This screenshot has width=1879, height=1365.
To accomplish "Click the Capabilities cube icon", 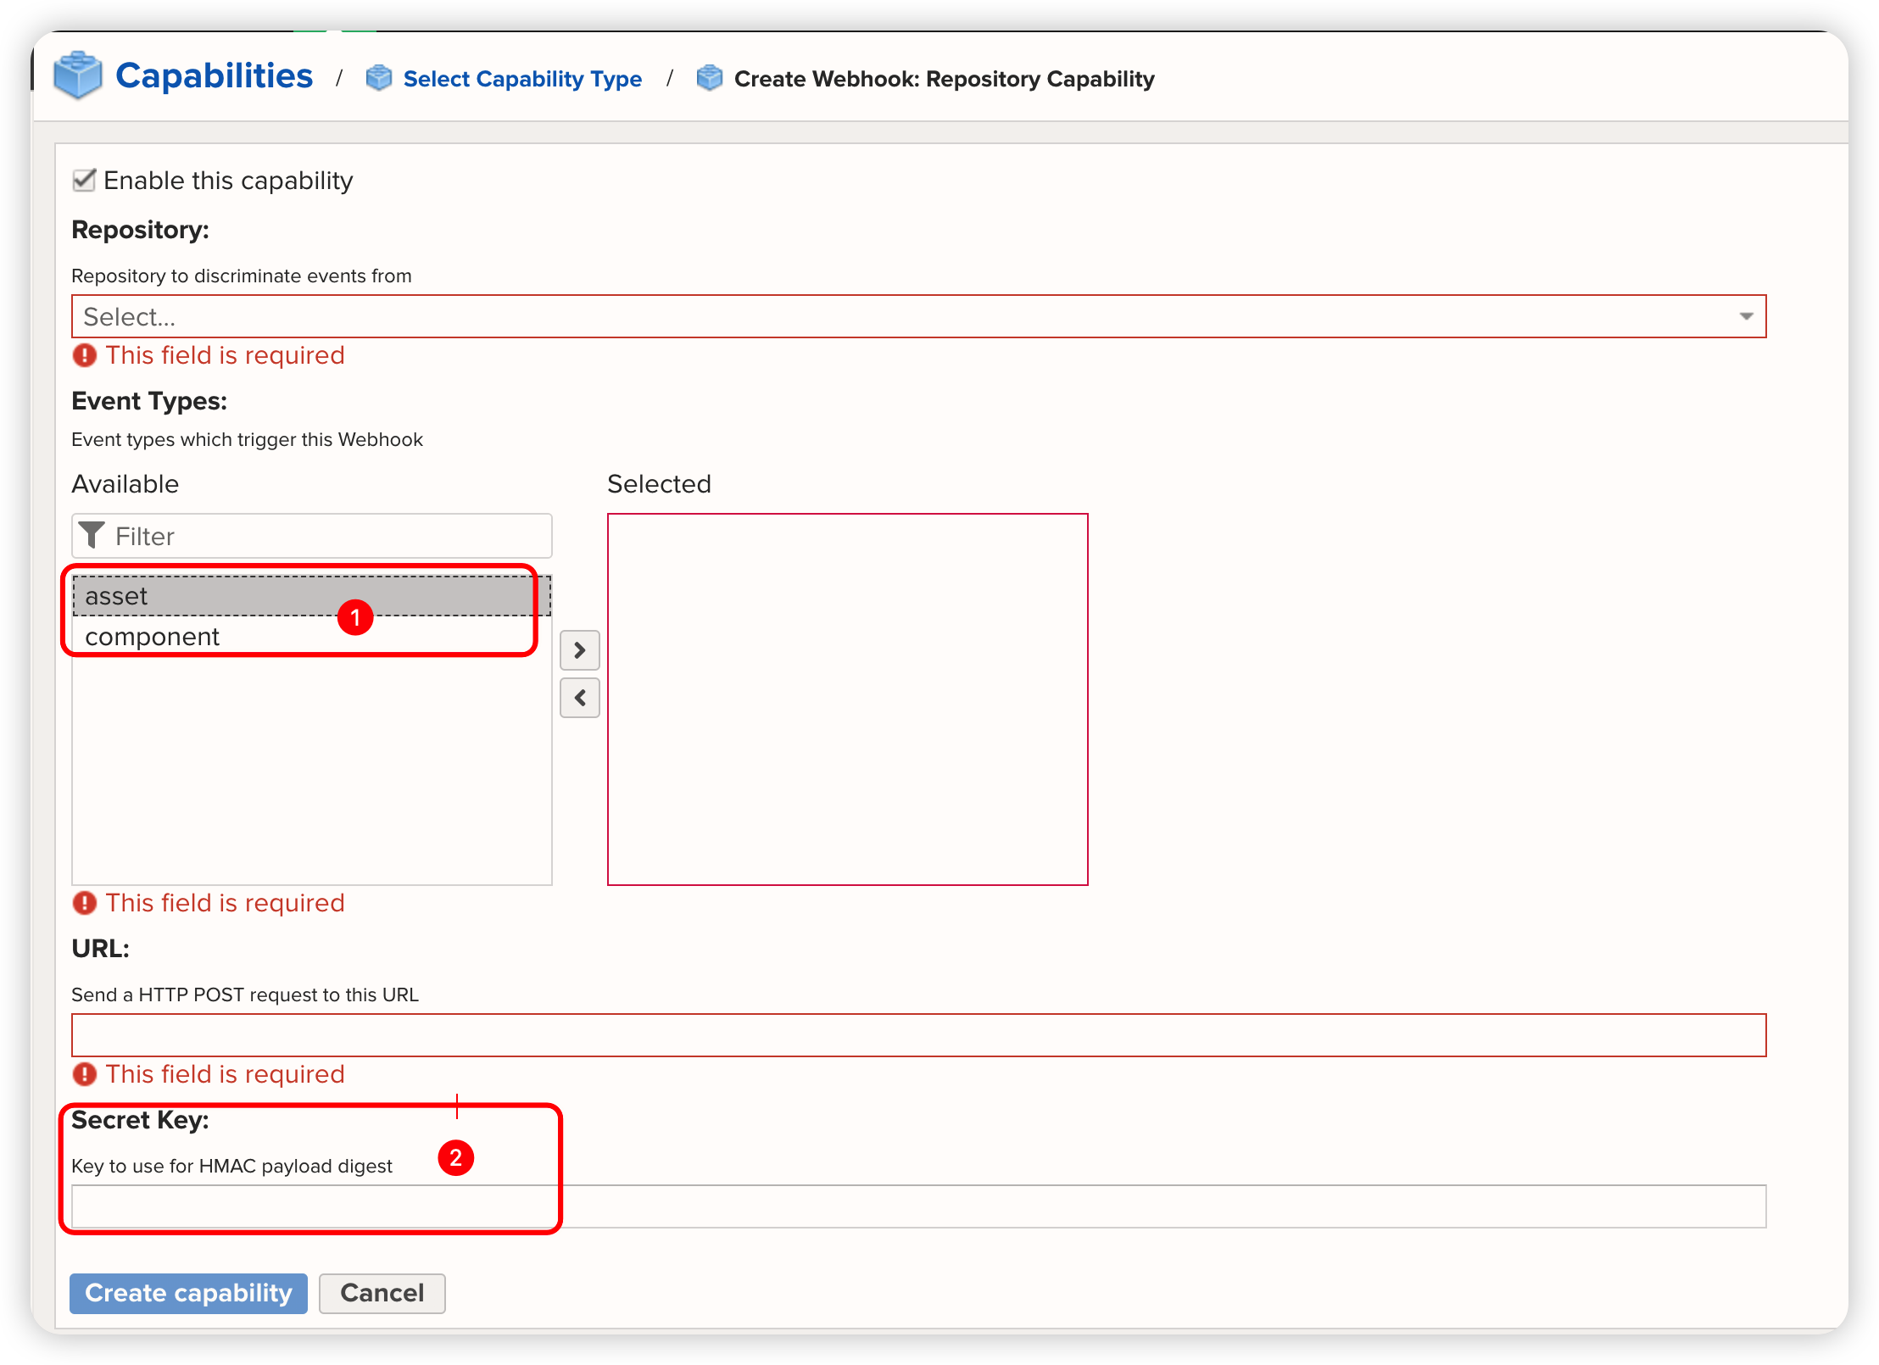I will 77,75.
